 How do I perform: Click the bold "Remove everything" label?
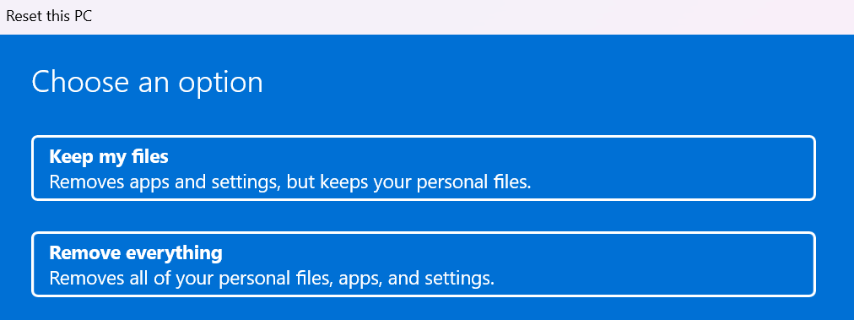[136, 253]
